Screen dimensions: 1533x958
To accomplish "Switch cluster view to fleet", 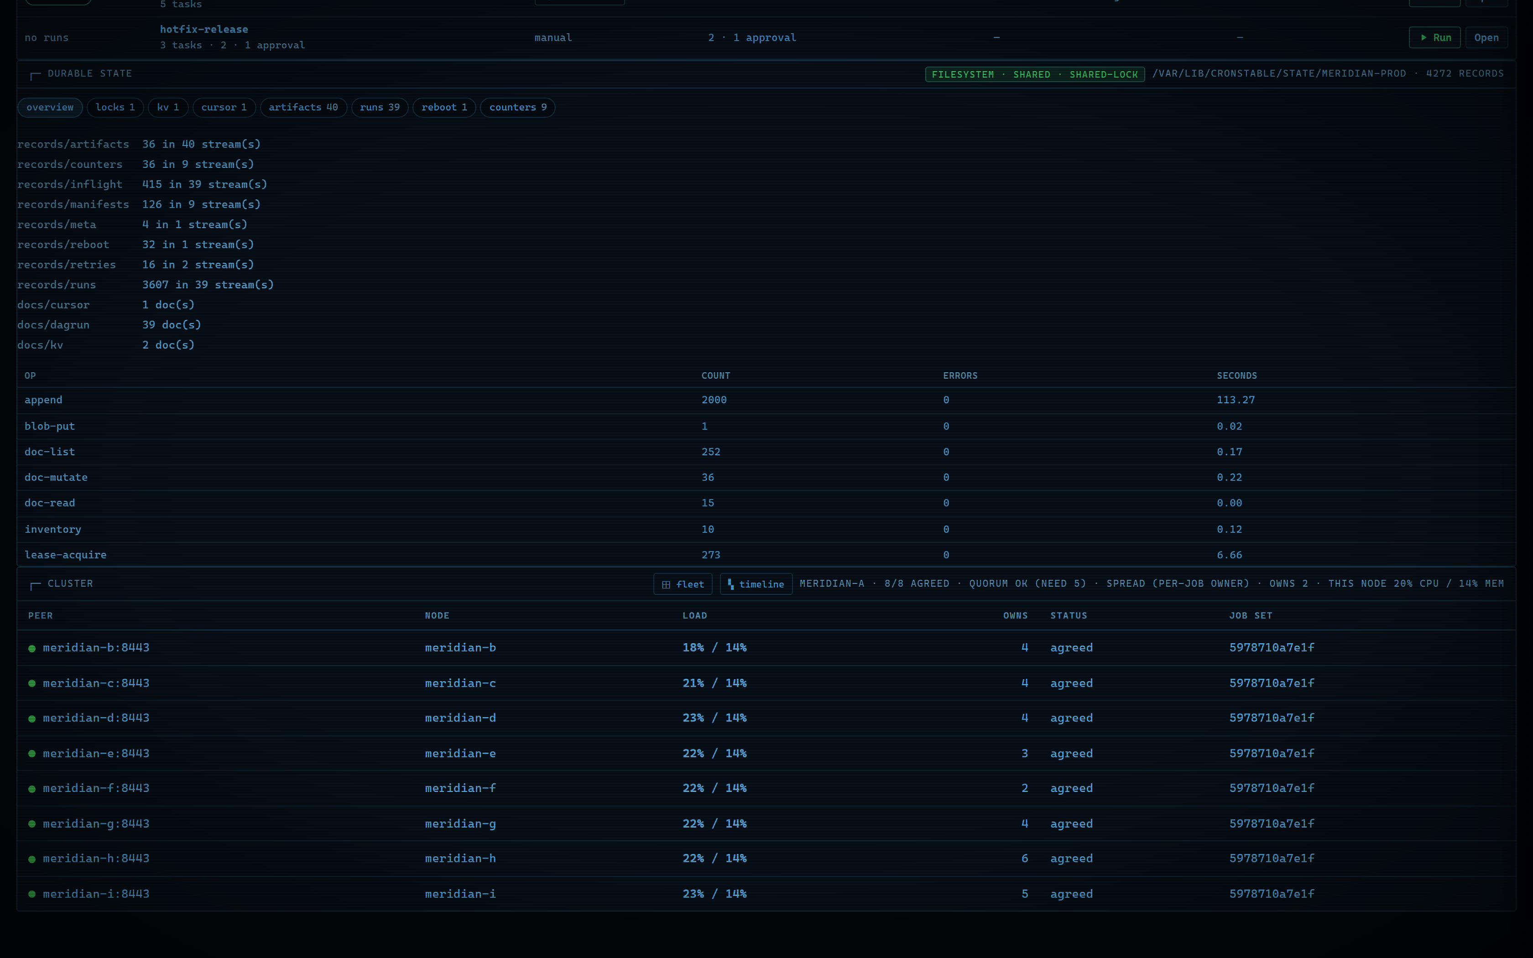I will pyautogui.click(x=682, y=584).
